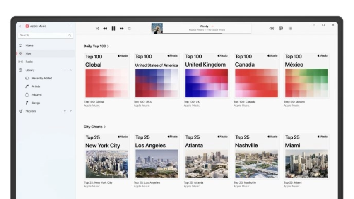The image size is (354, 199).
Task: Click the Artists microphone icon
Action: coord(27,86)
